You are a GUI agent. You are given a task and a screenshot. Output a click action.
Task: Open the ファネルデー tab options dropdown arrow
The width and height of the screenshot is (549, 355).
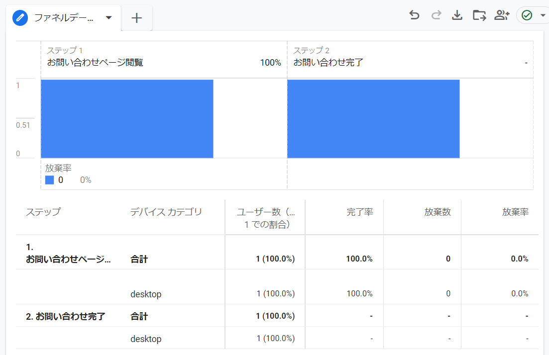coord(109,15)
